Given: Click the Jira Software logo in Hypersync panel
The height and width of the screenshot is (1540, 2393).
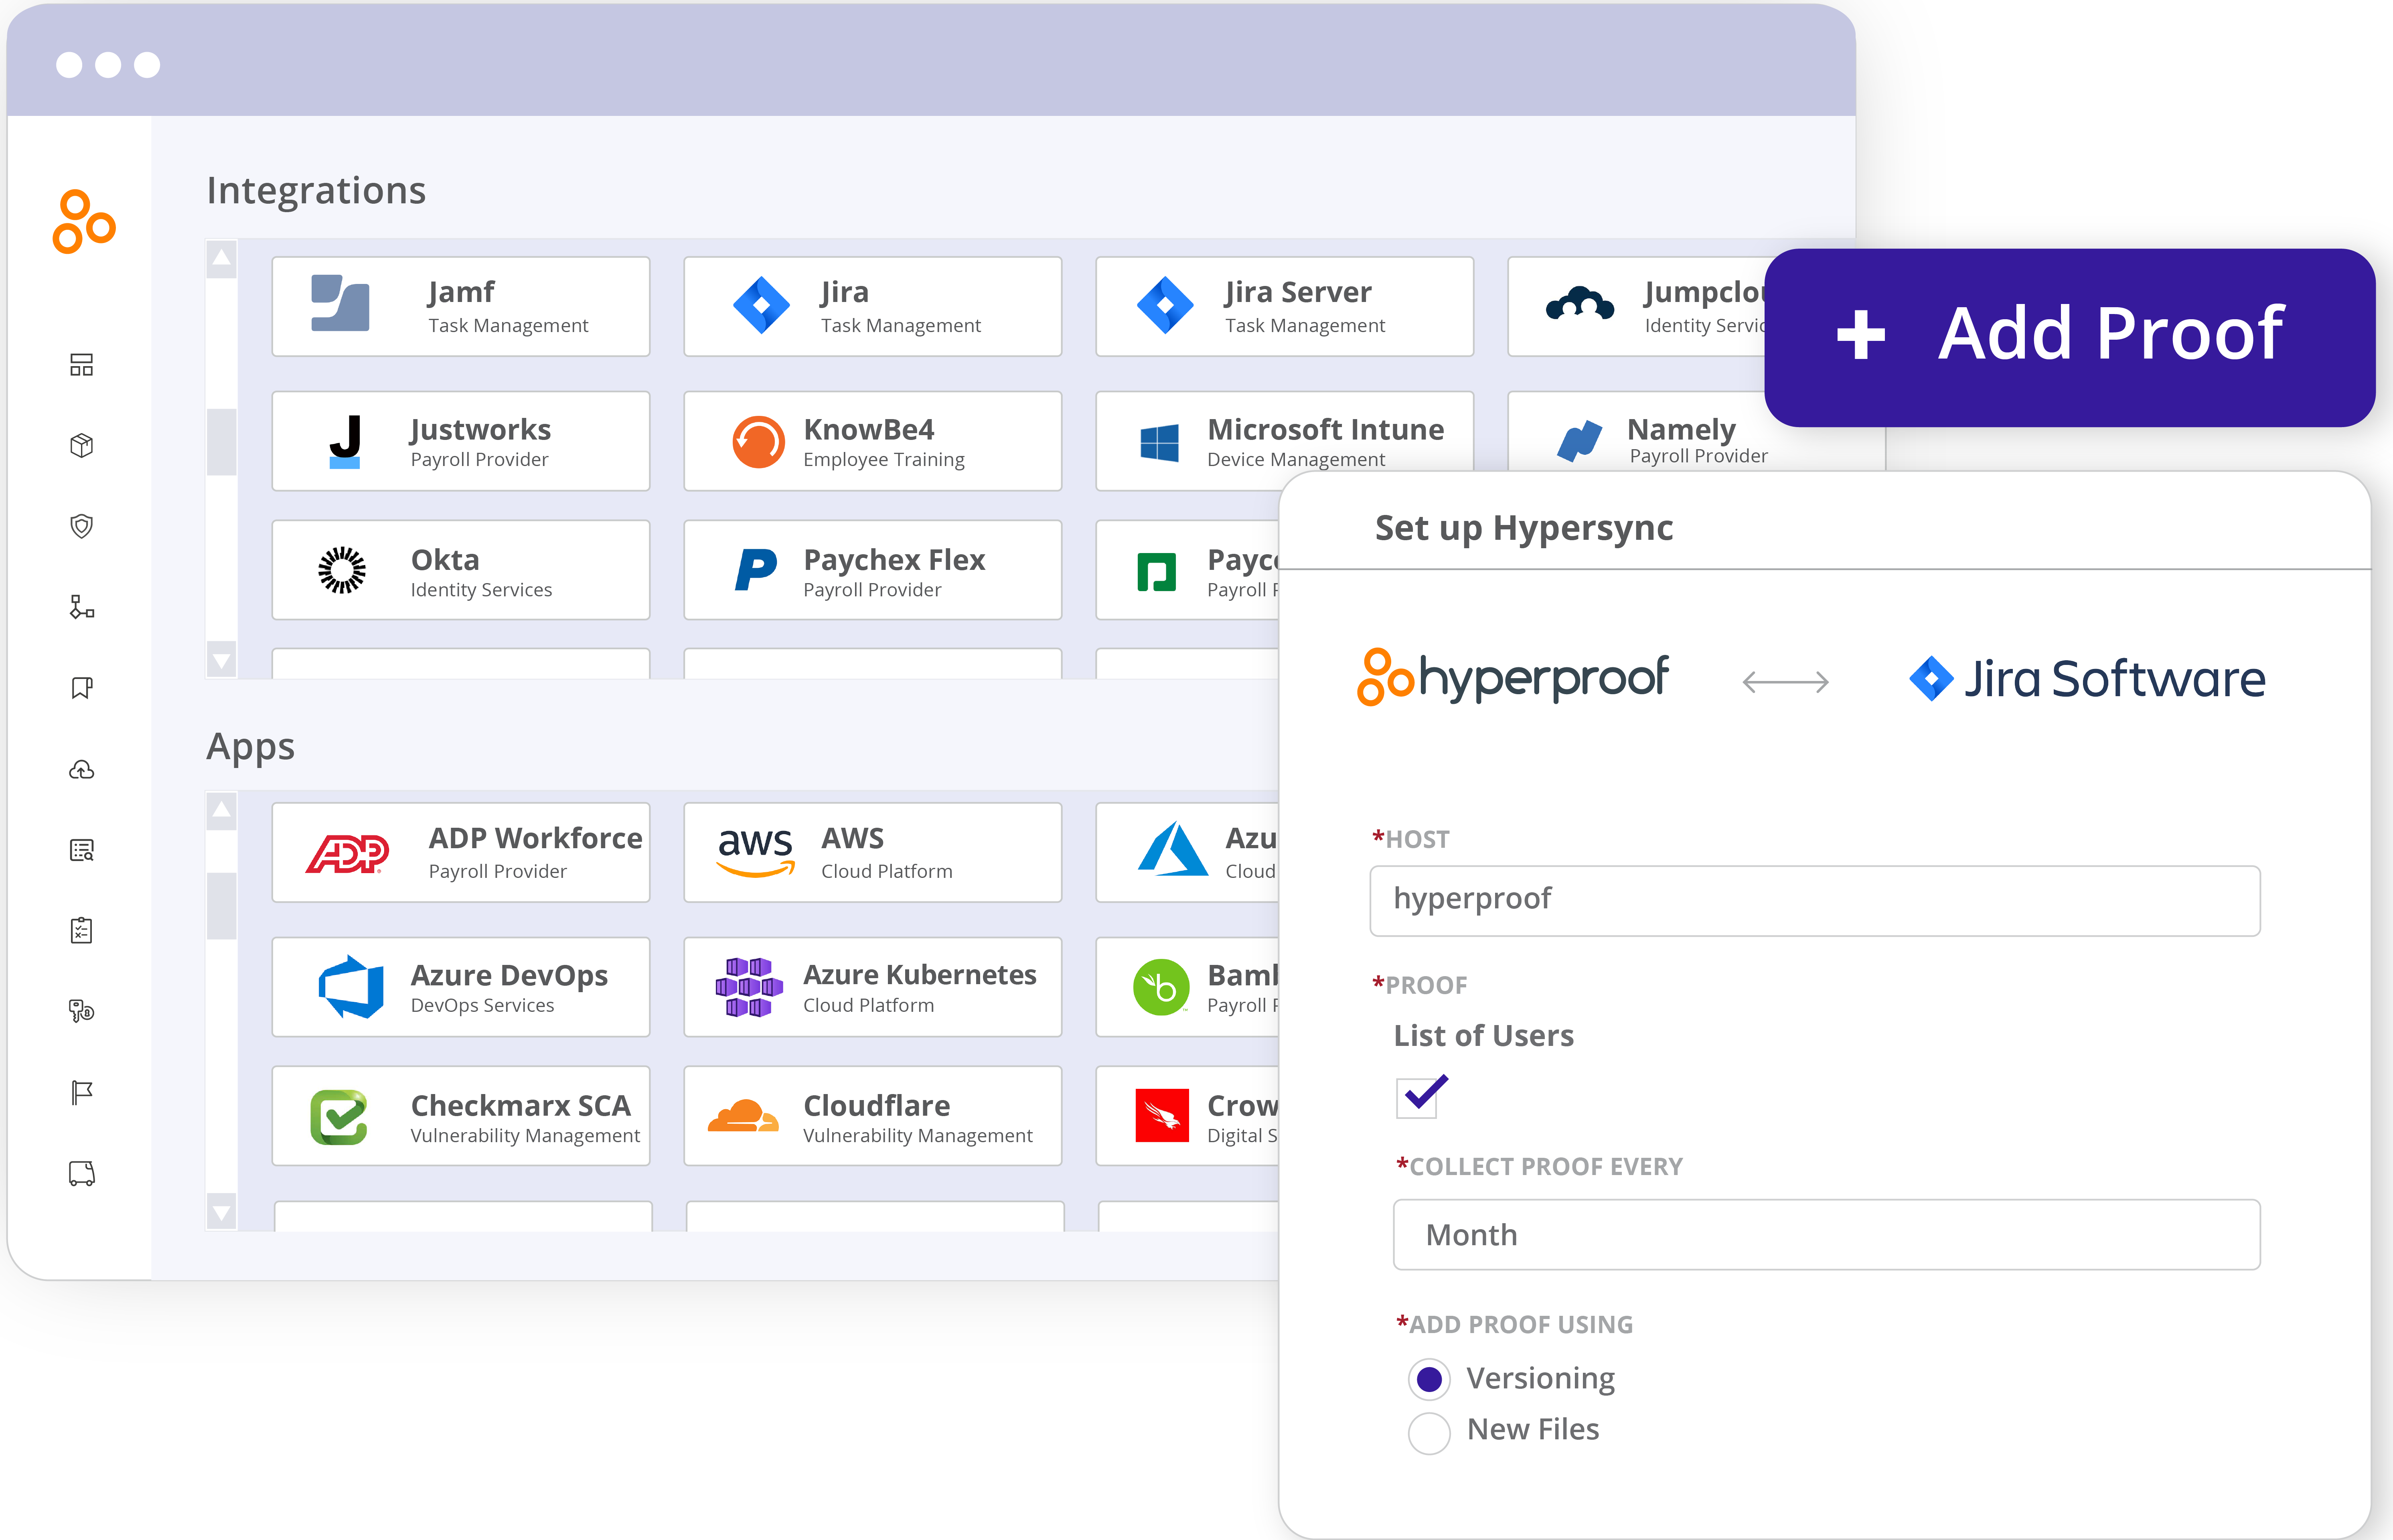Looking at the screenshot, I should point(2087,679).
